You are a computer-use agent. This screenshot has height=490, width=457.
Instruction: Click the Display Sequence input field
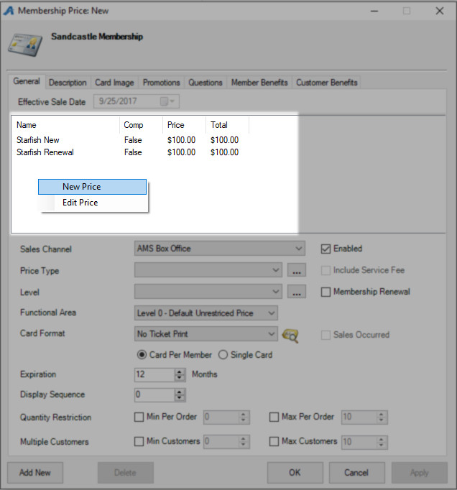(x=154, y=395)
